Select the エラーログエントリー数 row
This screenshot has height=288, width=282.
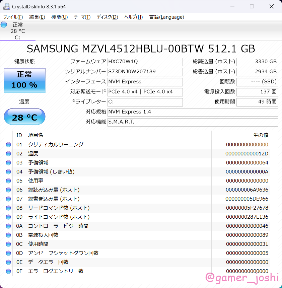137,271
